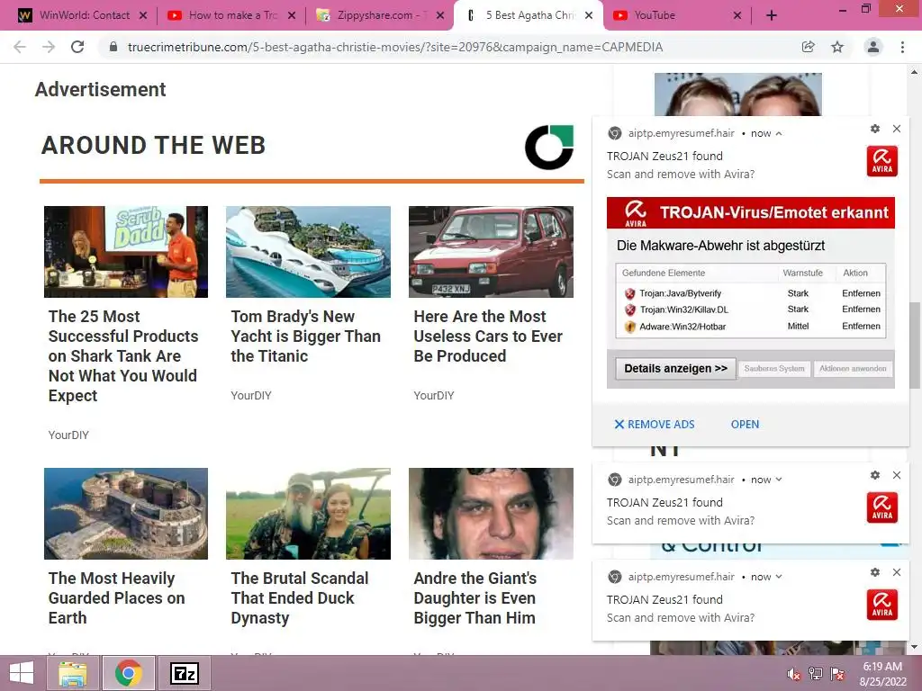Click Avira logo in third notification
The height and width of the screenshot is (691, 922).
[882, 606]
